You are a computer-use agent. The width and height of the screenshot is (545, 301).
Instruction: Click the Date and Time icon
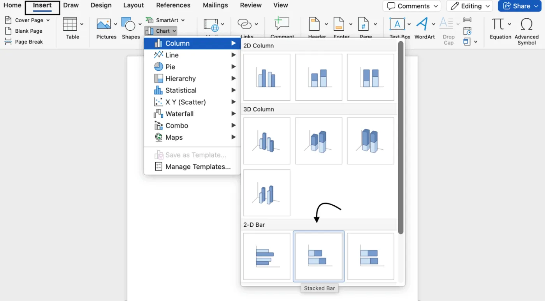click(x=467, y=31)
